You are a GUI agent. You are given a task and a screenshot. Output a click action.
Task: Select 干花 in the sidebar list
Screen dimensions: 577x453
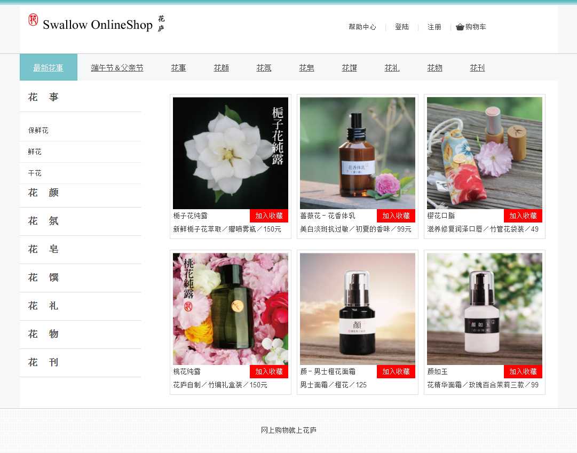(35, 173)
